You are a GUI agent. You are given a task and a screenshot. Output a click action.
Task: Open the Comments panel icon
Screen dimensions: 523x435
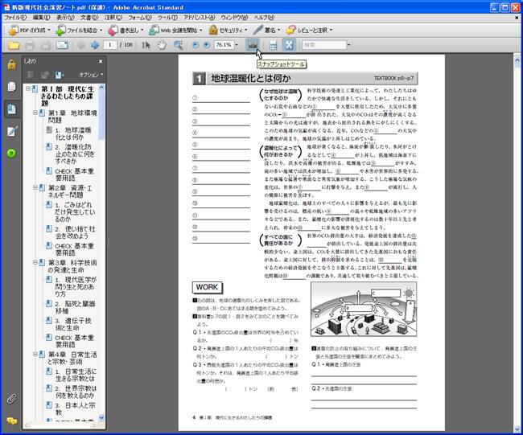pos(12,421)
